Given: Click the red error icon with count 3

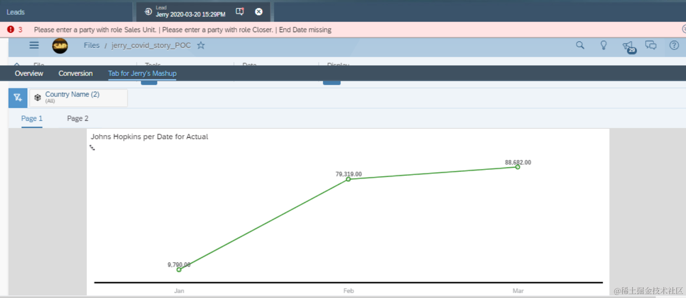Looking at the screenshot, I should click(x=11, y=30).
